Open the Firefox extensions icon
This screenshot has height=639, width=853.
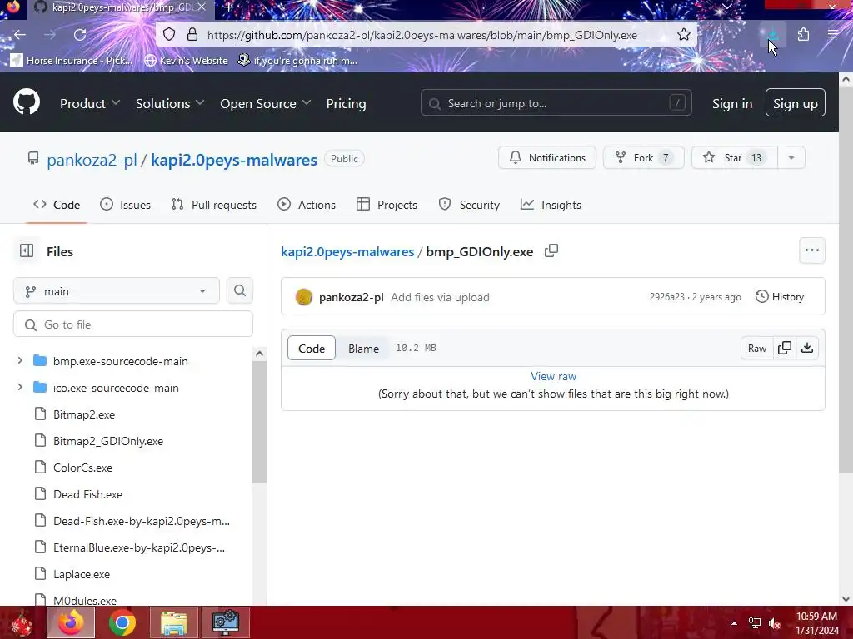[x=803, y=35]
